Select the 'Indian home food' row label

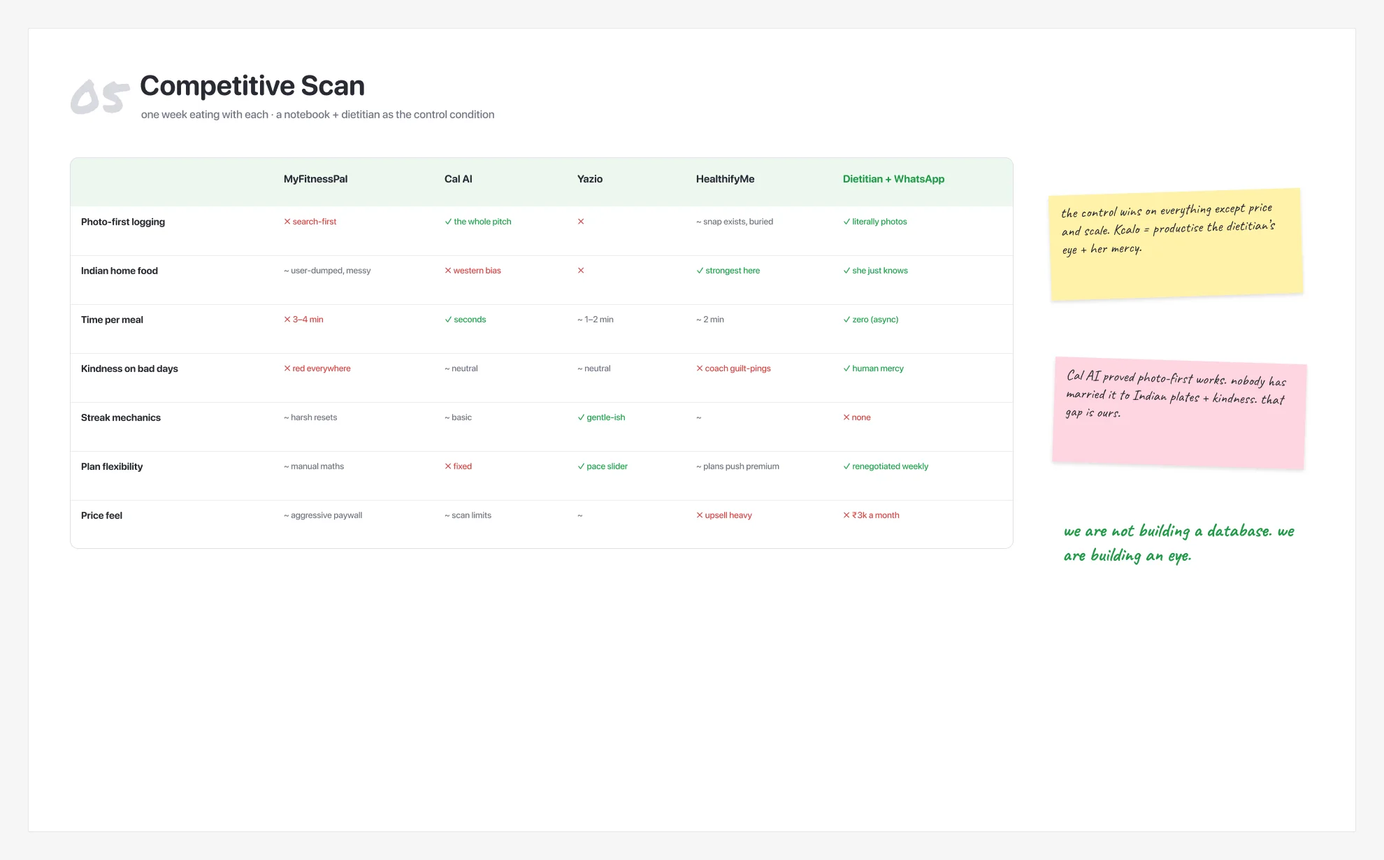coord(120,271)
